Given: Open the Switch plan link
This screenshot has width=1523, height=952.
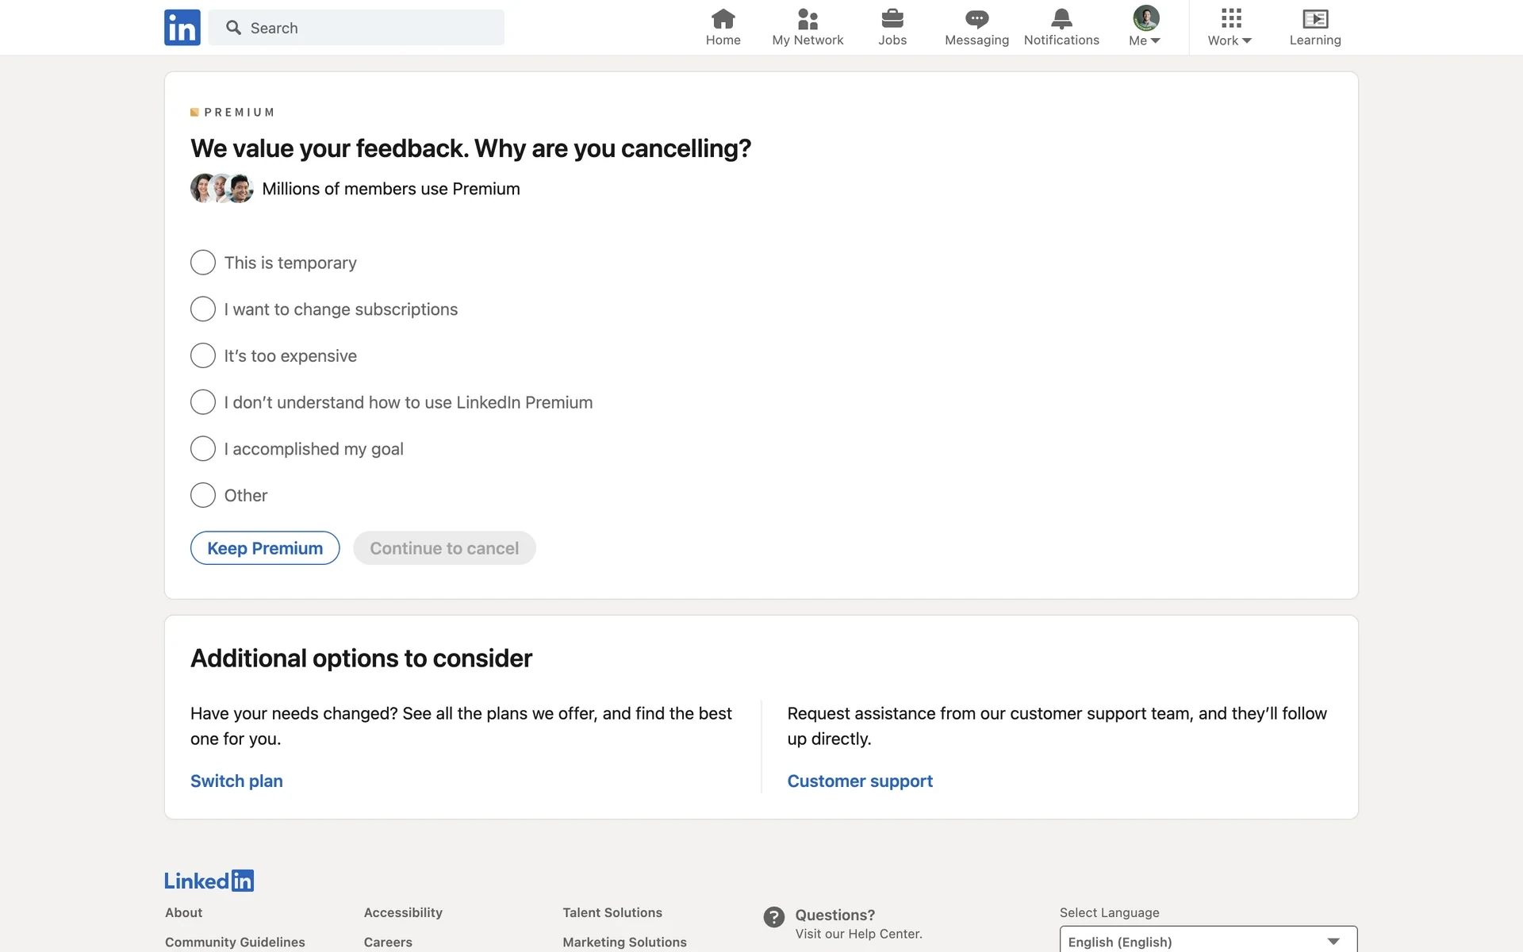Looking at the screenshot, I should 236,781.
